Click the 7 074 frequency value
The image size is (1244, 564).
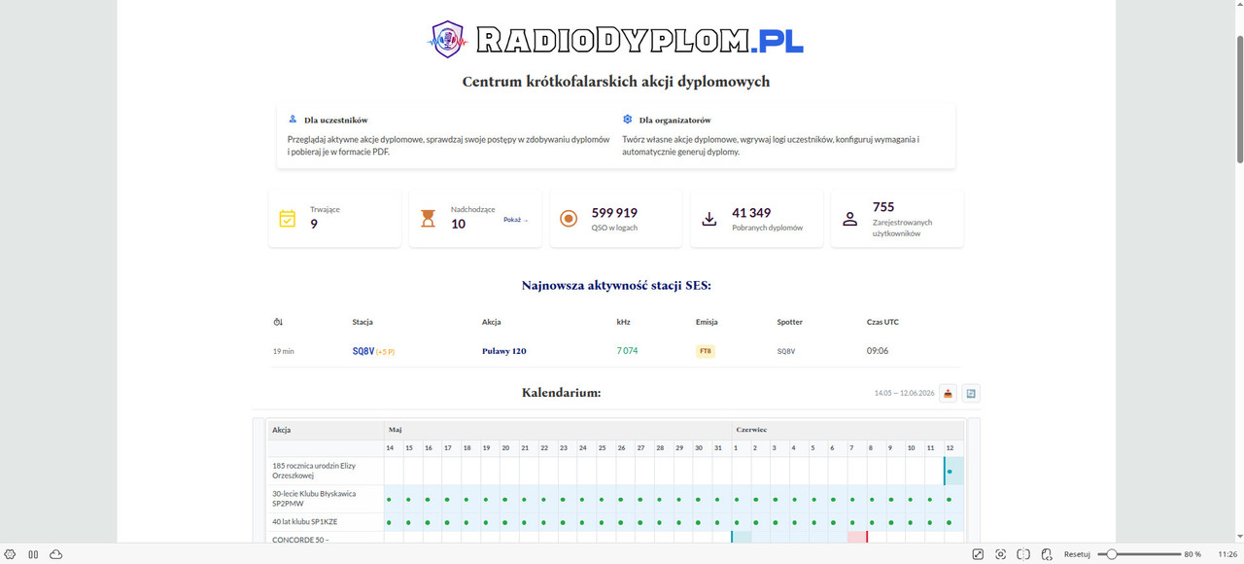[627, 351]
